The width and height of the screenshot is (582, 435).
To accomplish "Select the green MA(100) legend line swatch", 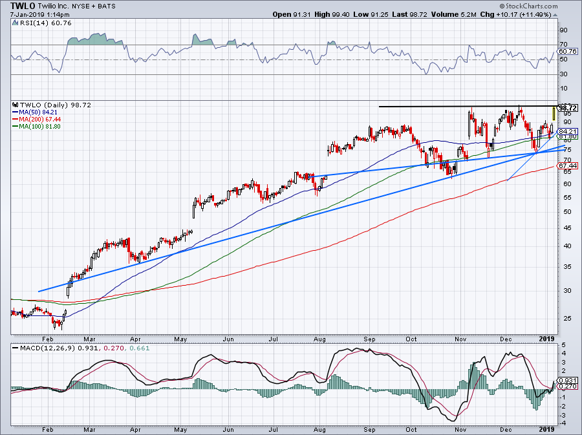I will 16,127.
